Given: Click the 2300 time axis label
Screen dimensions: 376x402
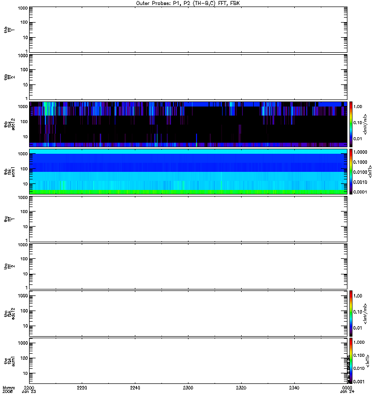Looking at the screenshot, I should [188, 387].
